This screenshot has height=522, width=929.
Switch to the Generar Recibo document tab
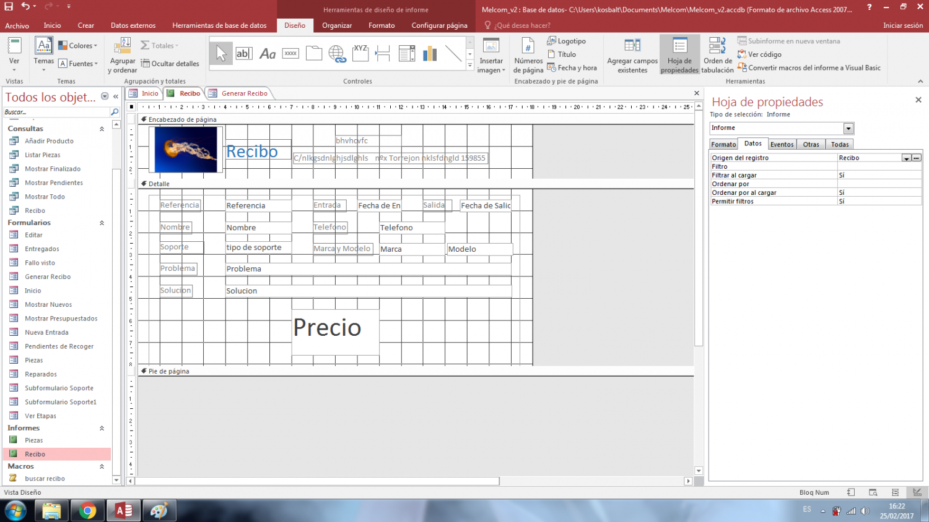click(239, 93)
